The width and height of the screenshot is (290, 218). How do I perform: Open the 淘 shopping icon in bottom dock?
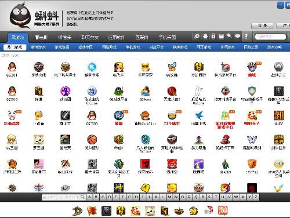pos(223,210)
